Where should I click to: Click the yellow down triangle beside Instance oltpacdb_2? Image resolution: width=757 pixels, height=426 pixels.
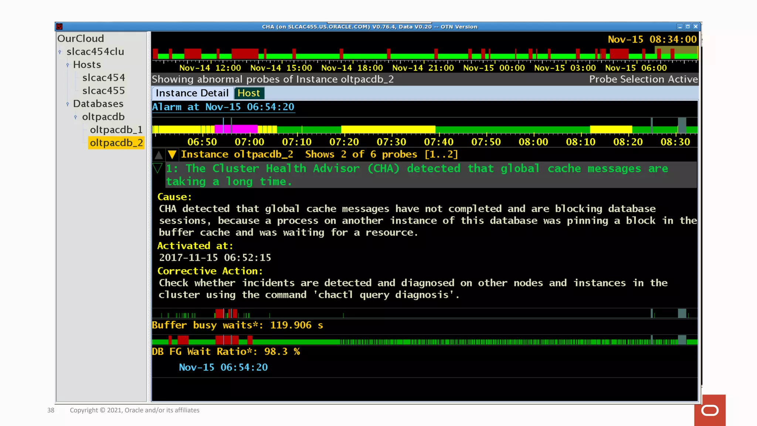click(172, 155)
